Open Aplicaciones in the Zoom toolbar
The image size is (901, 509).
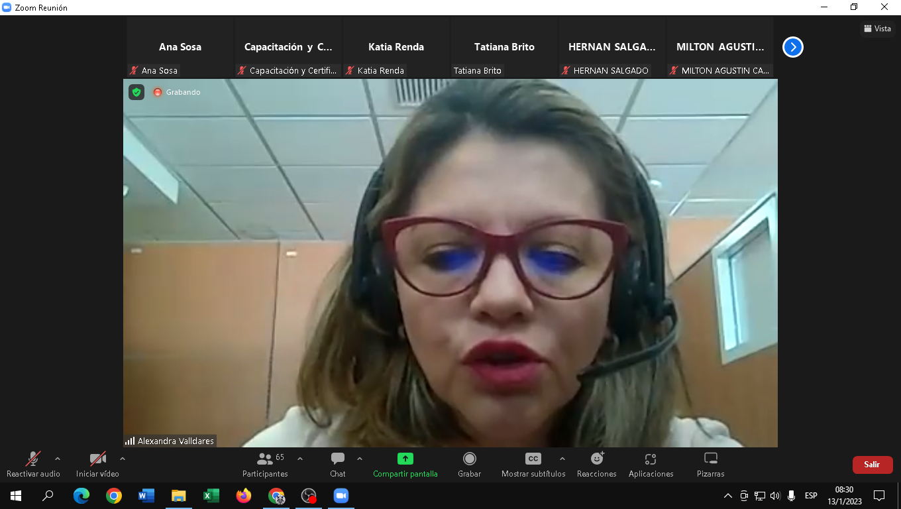click(x=651, y=464)
